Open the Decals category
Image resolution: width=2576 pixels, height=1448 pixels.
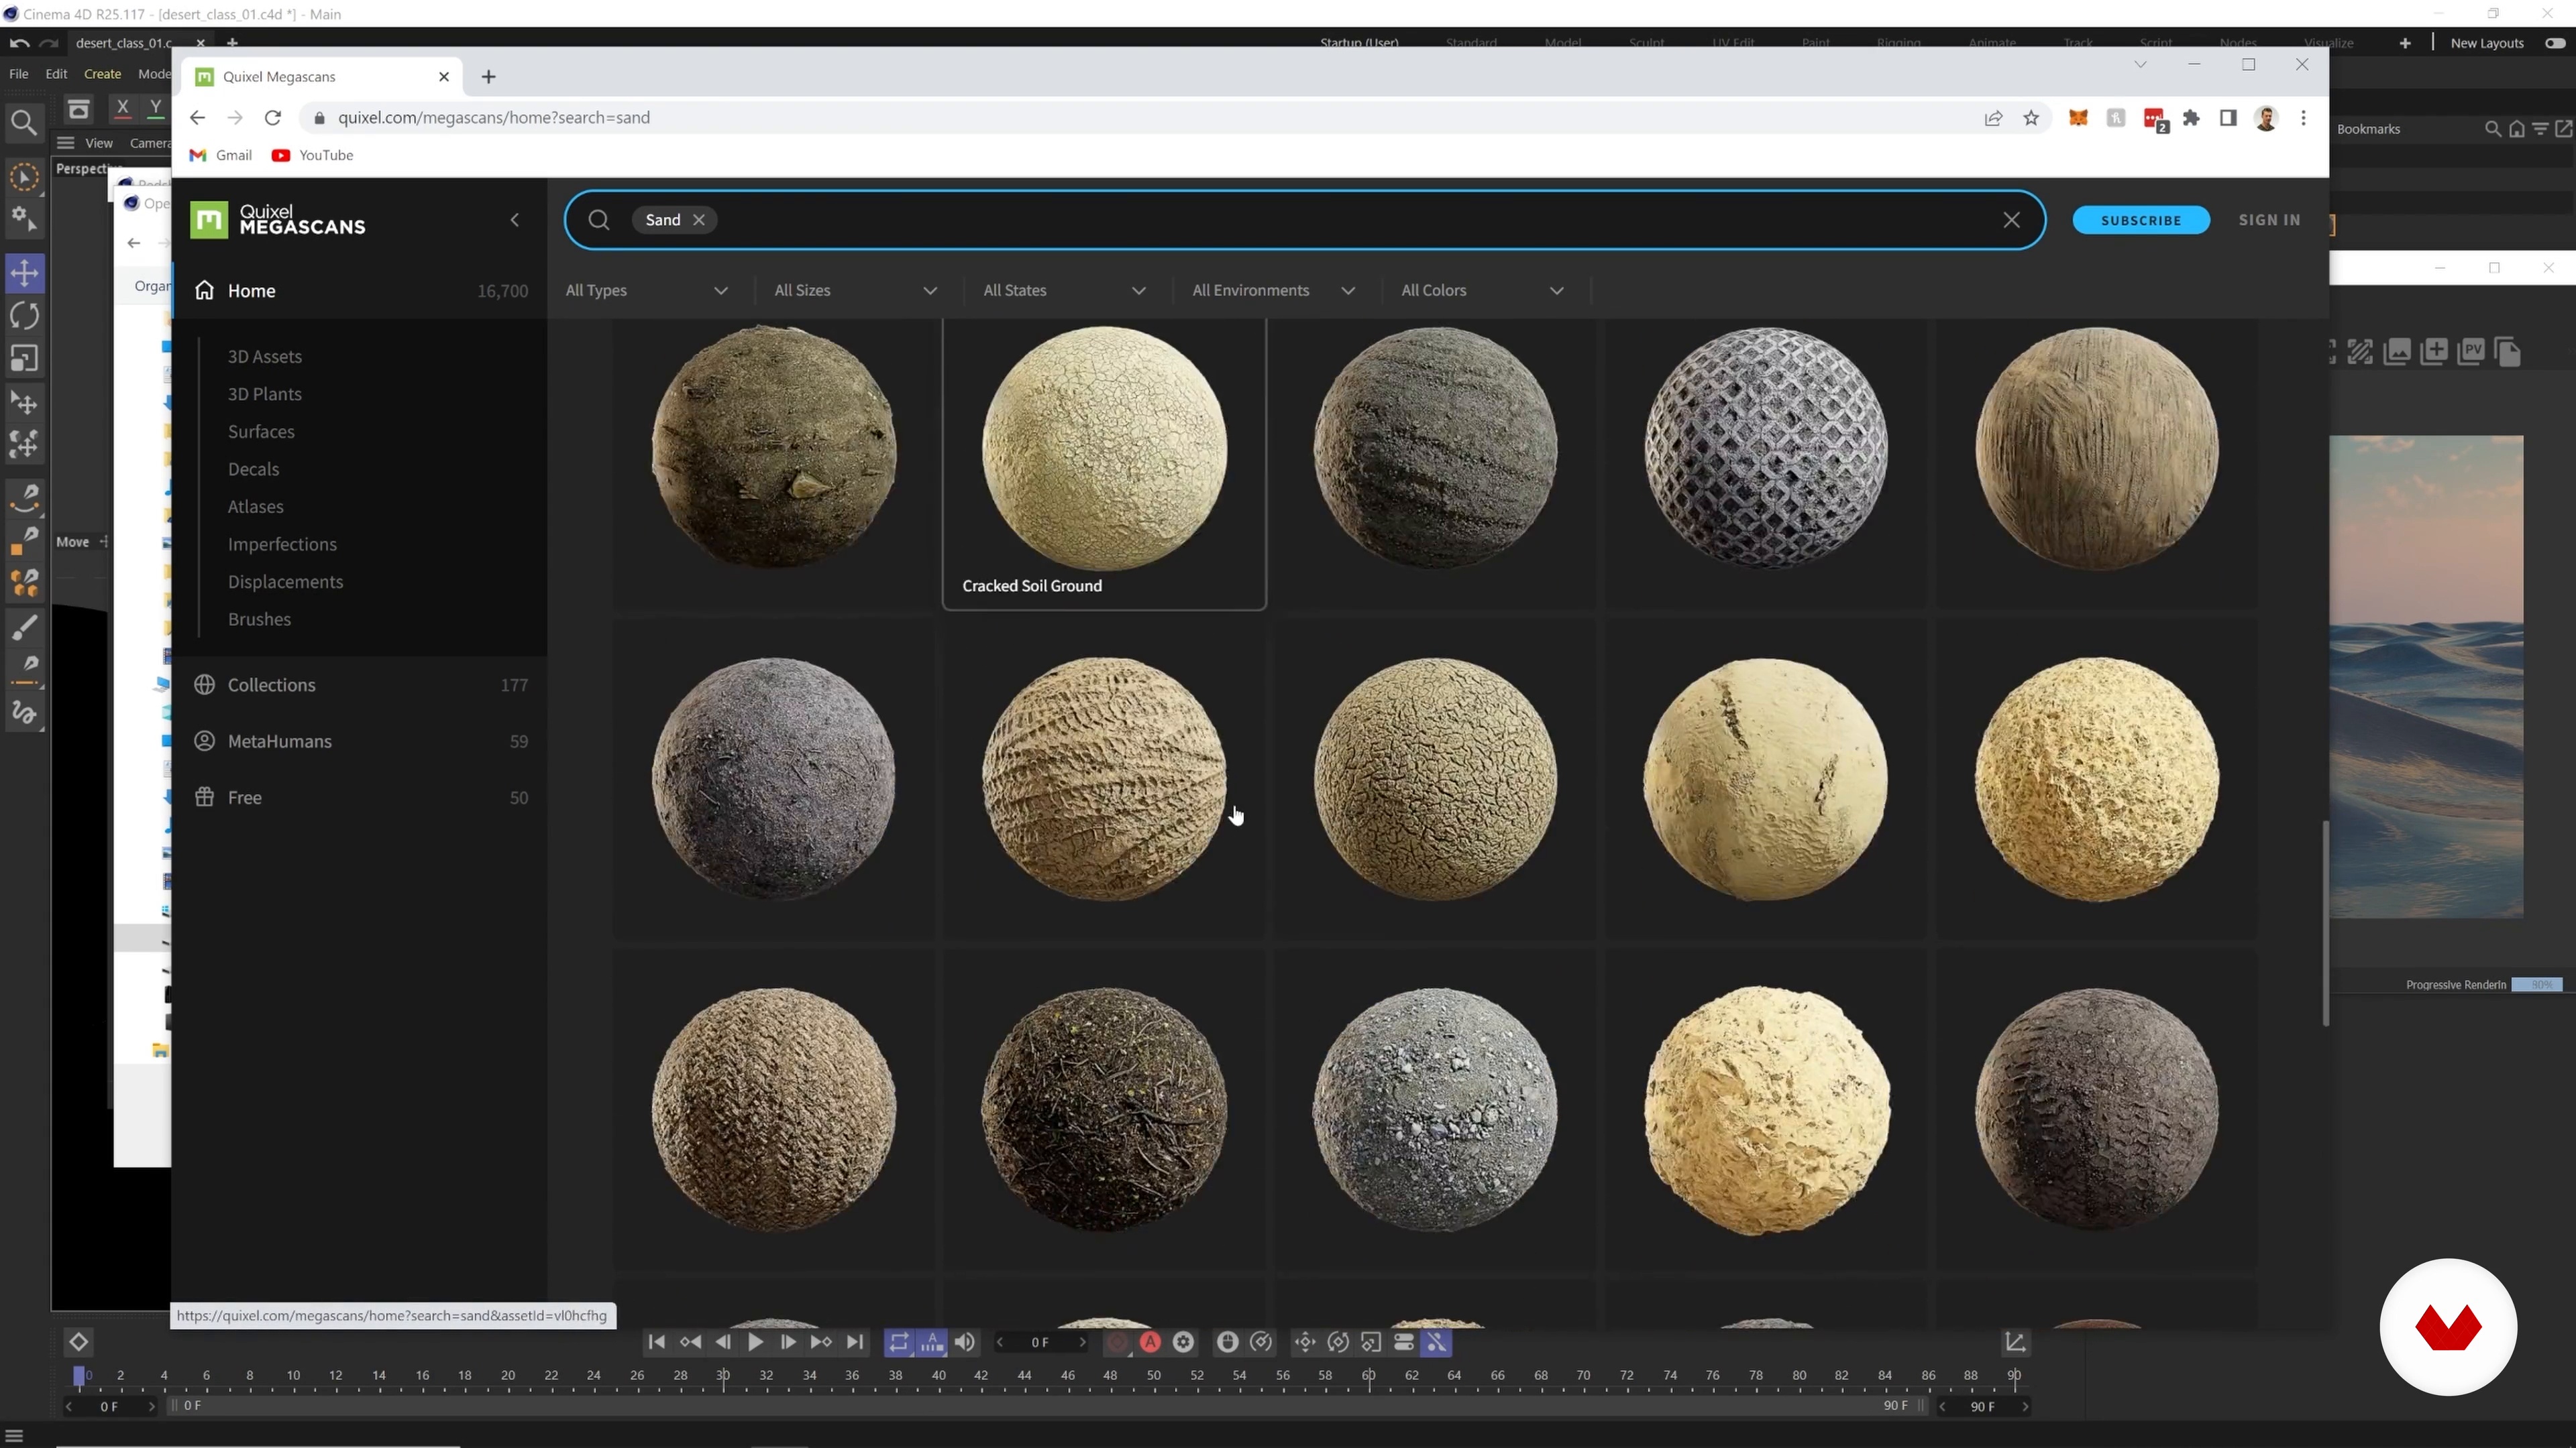tap(253, 470)
